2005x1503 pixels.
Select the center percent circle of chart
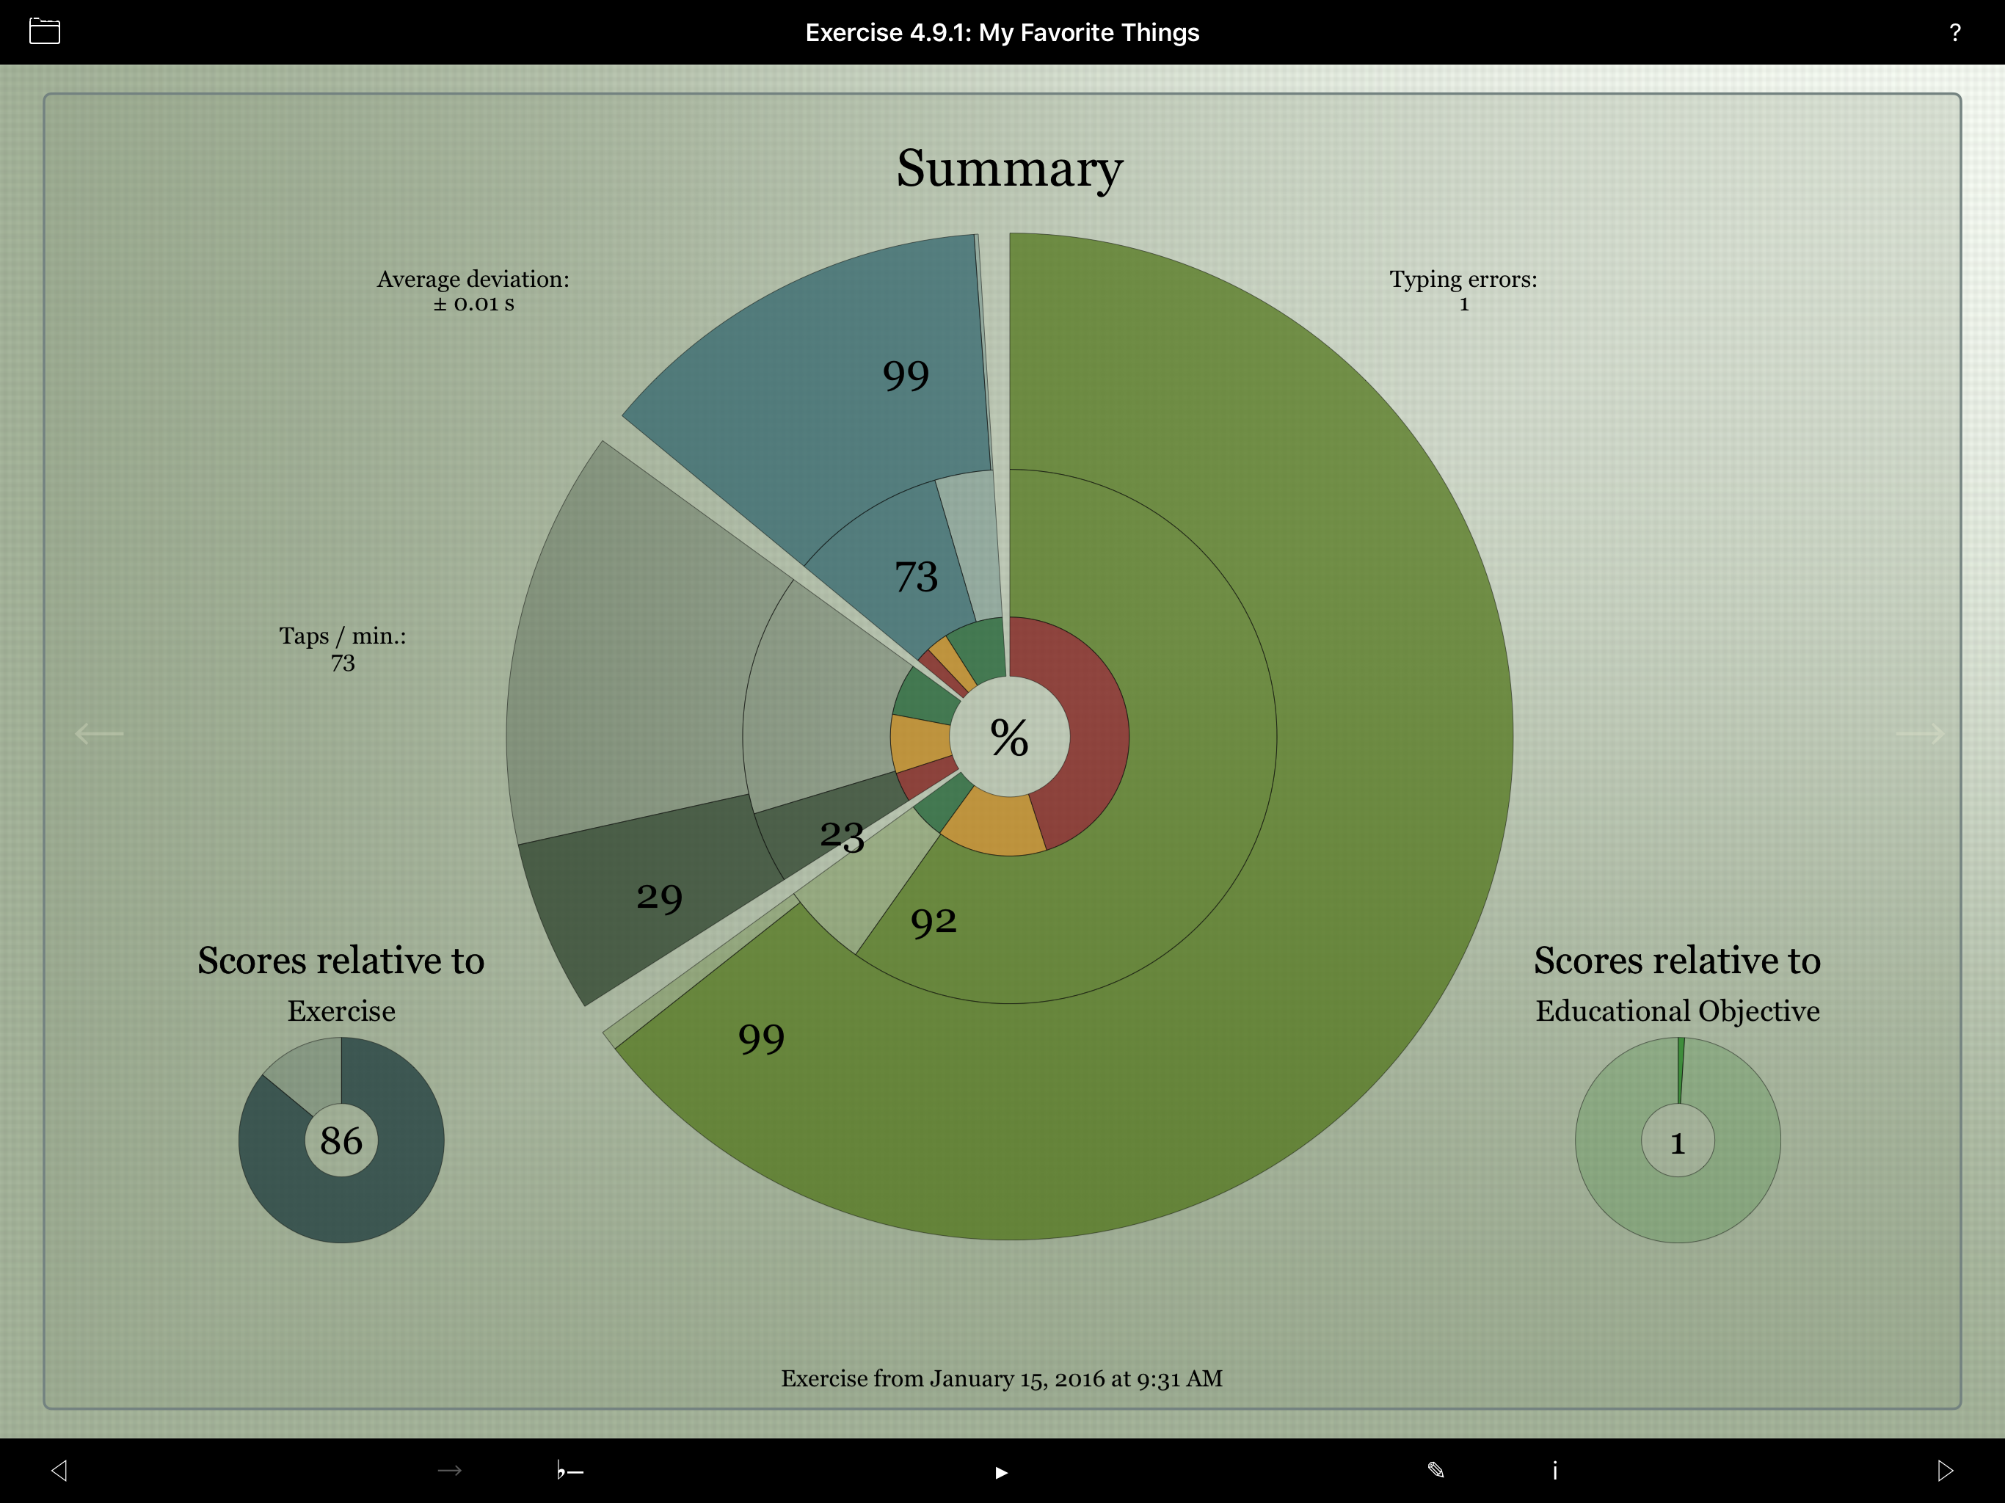1009,737
